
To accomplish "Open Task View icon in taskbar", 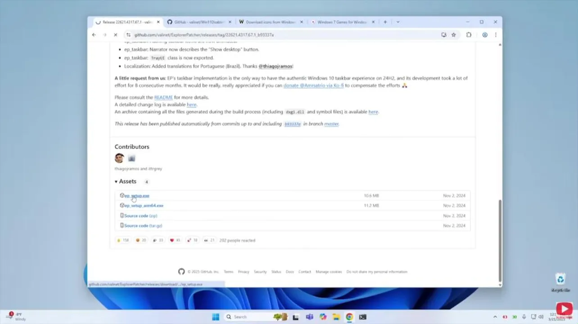I will pyautogui.click(x=296, y=317).
